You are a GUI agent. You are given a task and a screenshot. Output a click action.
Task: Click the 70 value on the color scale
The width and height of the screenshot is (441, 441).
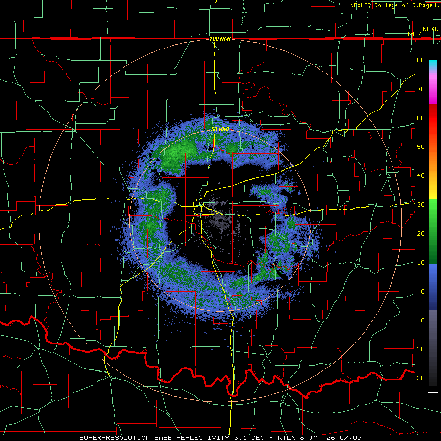(421, 89)
